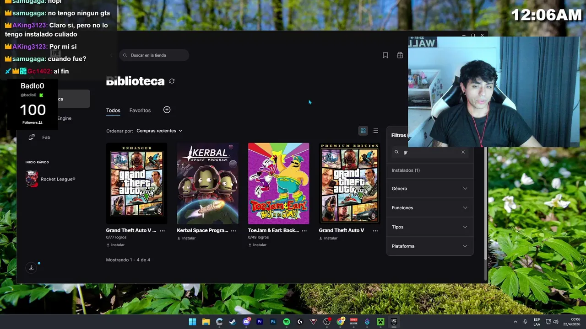Viewport: 586px width, 329px height.
Task: Open Spotify from the taskbar
Action: coord(287,322)
